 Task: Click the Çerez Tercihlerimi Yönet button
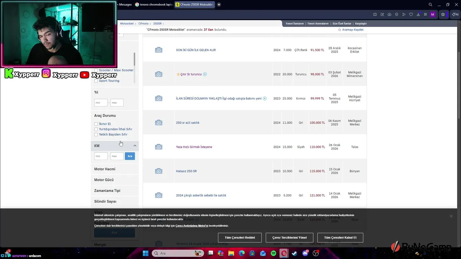tap(290, 238)
